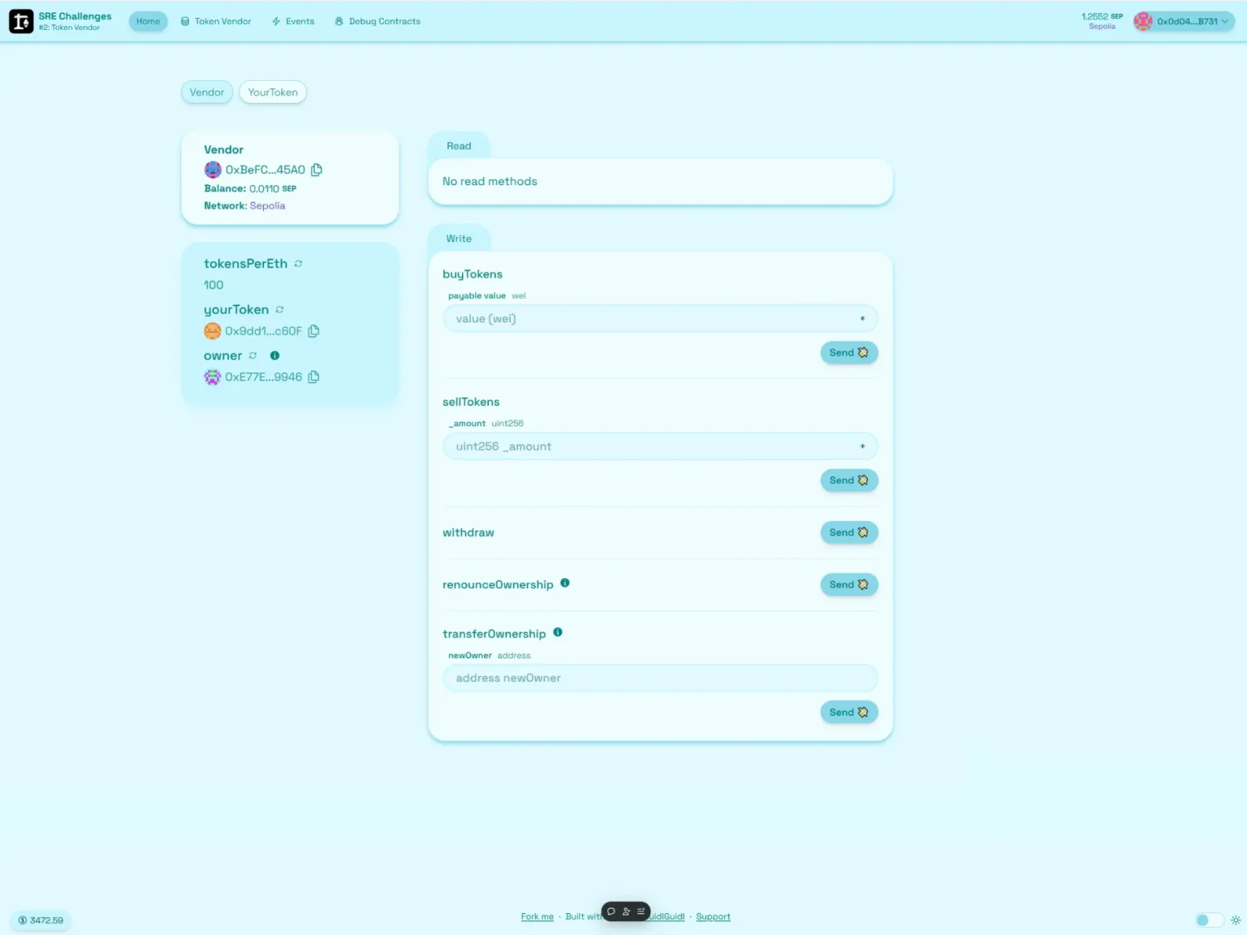Copy the owner address

tap(313, 377)
